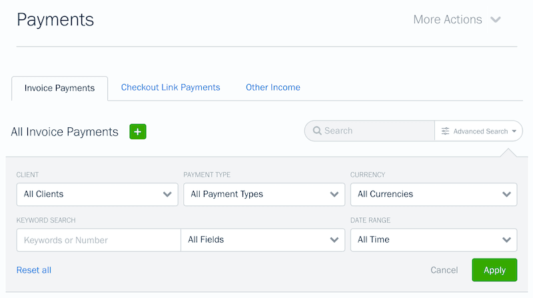Click the magnifying glass search icon

tap(317, 131)
